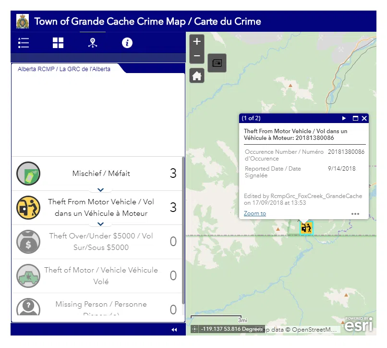Click the Mischief / Méfait category icon
The height and width of the screenshot is (348, 387).
tap(28, 174)
